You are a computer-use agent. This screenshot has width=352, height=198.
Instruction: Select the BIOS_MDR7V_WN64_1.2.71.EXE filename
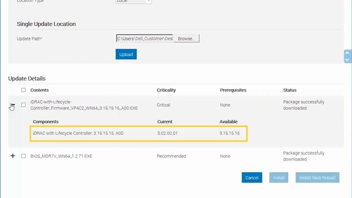click(x=61, y=156)
